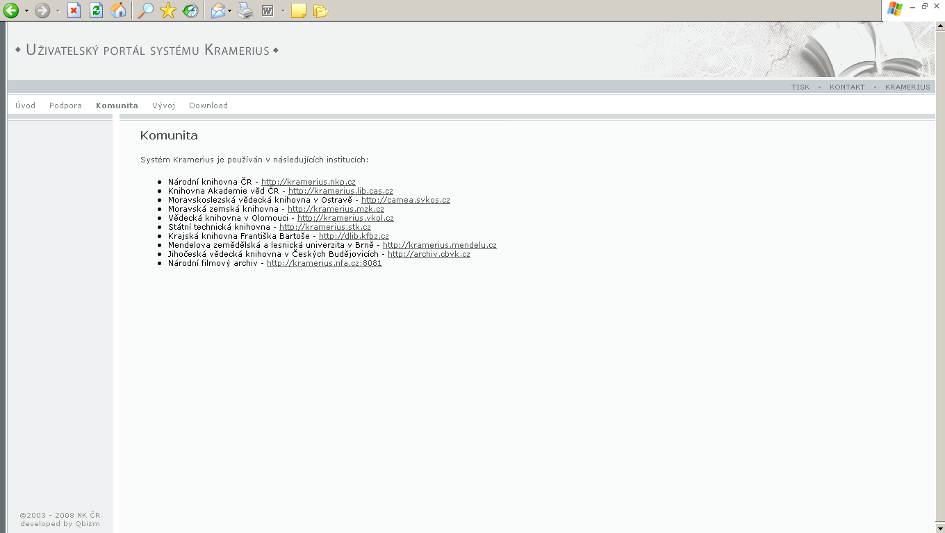The width and height of the screenshot is (945, 533).
Task: Open the http://kramerius.mendelu.cz link
Action: click(440, 245)
